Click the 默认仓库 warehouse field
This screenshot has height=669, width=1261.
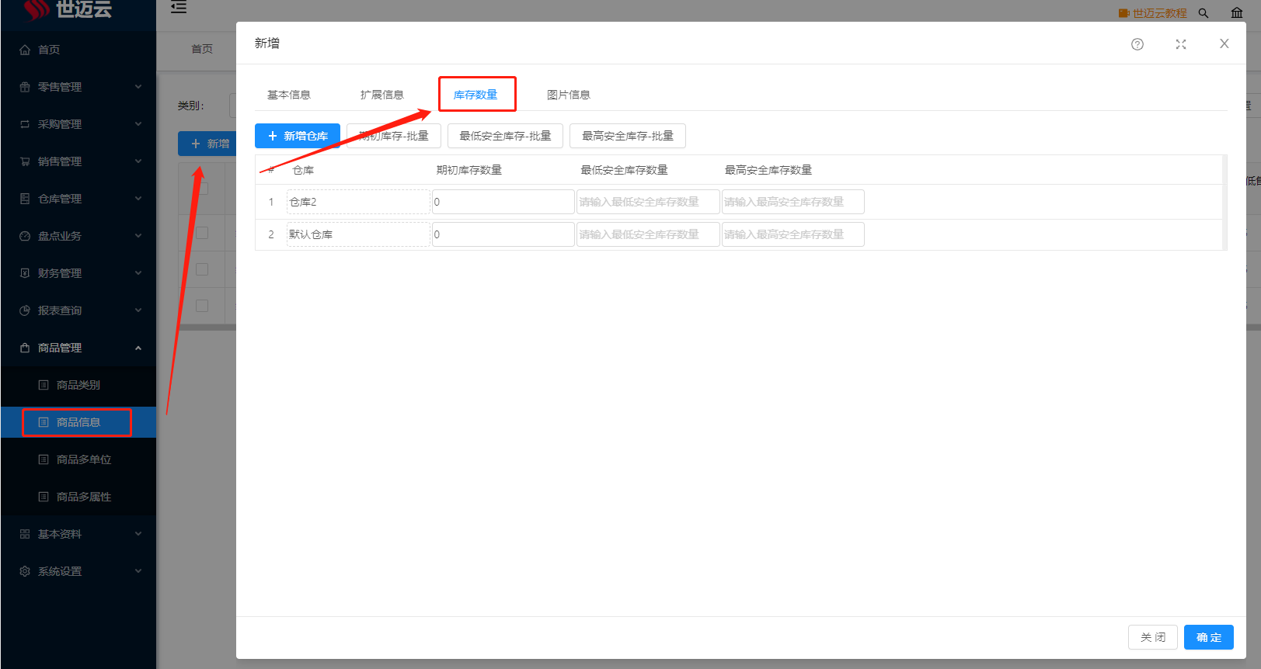tap(358, 234)
